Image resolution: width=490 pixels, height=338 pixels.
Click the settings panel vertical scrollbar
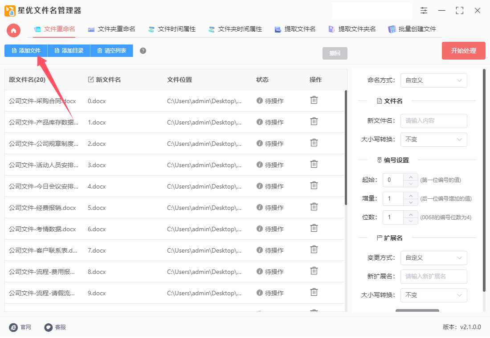(x=484, y=181)
